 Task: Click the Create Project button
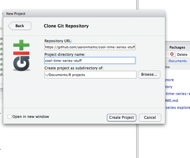coord(122,117)
